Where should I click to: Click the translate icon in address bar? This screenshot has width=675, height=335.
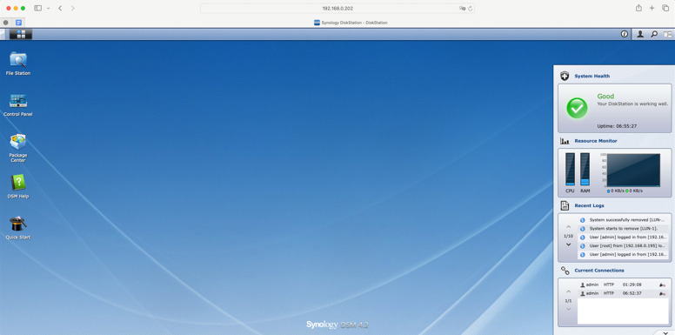coord(462,8)
